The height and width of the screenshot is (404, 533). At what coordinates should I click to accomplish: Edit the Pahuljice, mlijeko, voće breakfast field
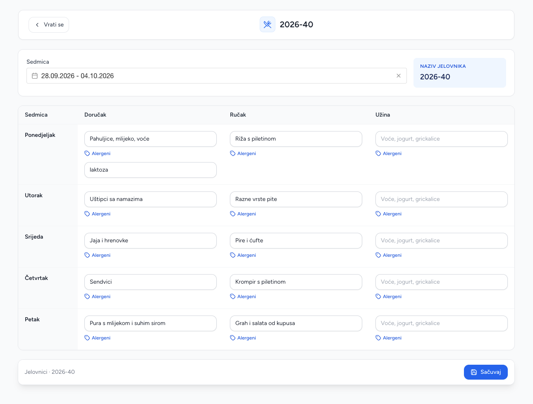[x=151, y=139]
